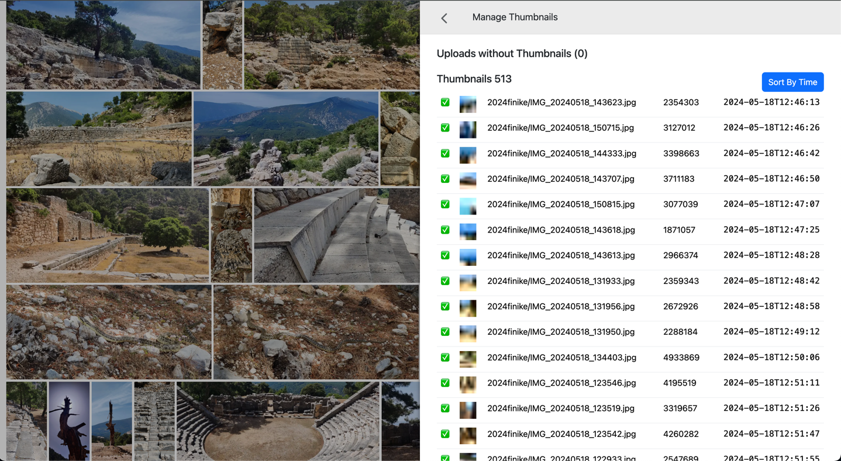Toggle checkbox for IMG_20240518_123519.jpg

(445, 408)
